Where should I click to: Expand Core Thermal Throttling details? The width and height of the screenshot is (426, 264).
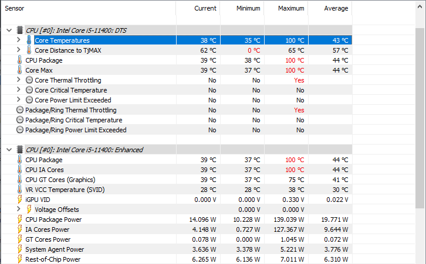18,80
